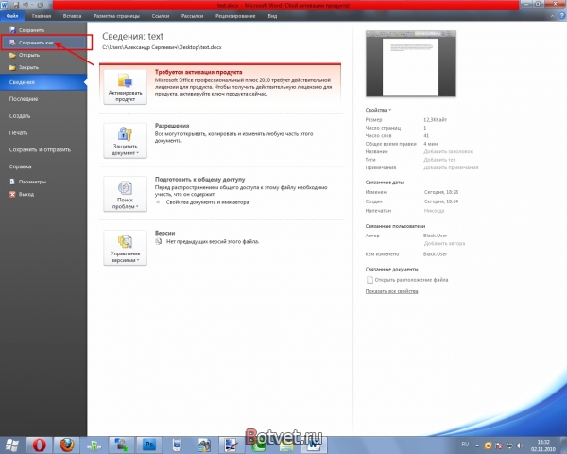Image resolution: width=567 pixels, height=454 pixels.
Task: Click the Закрыть folder icon
Action: click(x=12, y=67)
